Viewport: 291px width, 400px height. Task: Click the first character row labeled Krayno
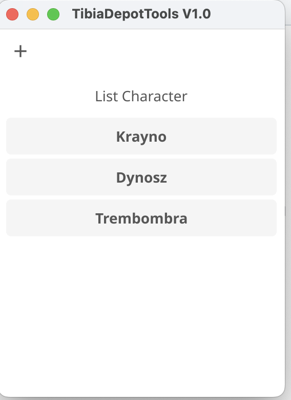tap(141, 136)
